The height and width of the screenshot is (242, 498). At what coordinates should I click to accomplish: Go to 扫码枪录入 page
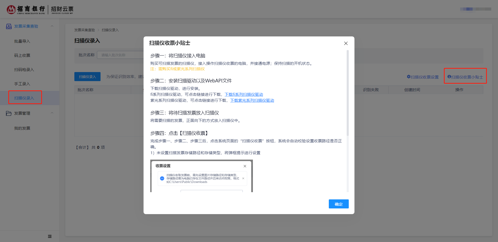[24, 70]
